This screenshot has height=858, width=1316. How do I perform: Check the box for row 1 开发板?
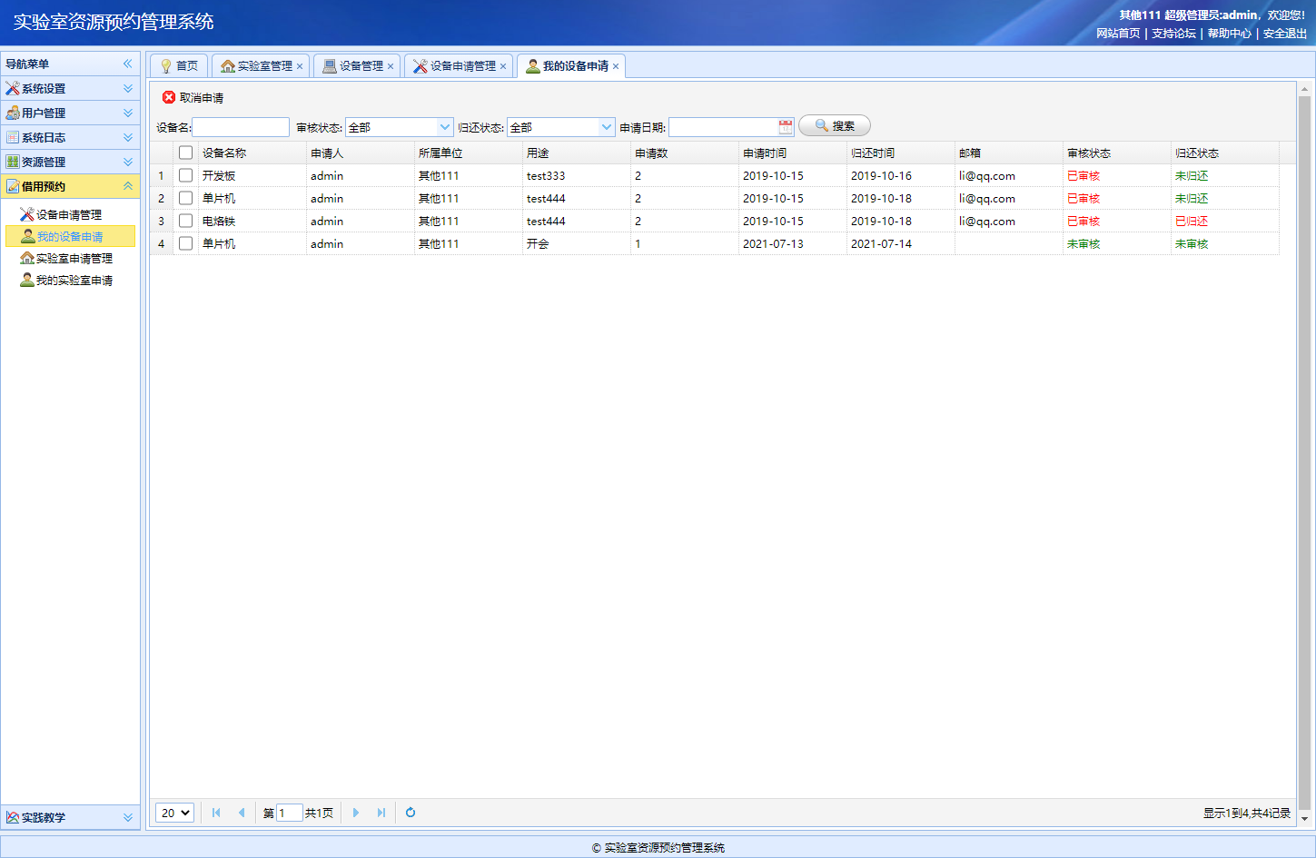tap(185, 175)
